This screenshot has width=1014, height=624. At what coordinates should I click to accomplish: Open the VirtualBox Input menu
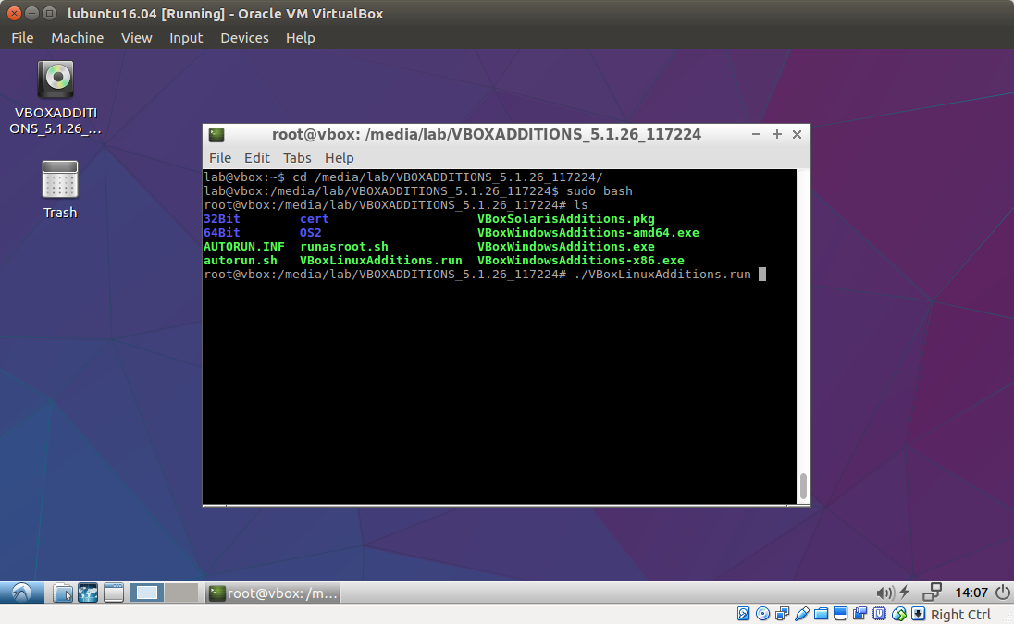coord(186,38)
